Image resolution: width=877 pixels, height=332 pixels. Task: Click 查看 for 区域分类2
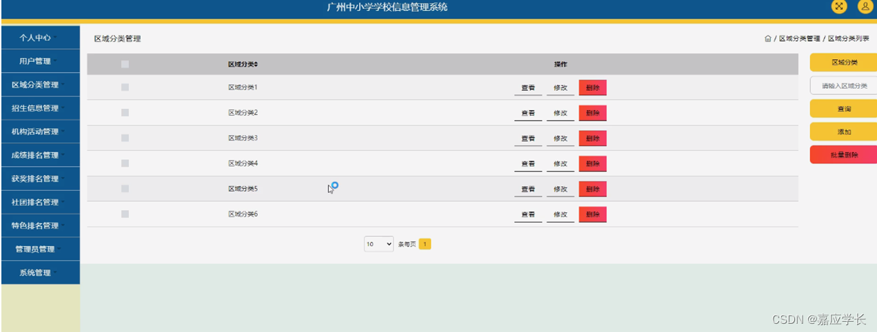[528, 113]
